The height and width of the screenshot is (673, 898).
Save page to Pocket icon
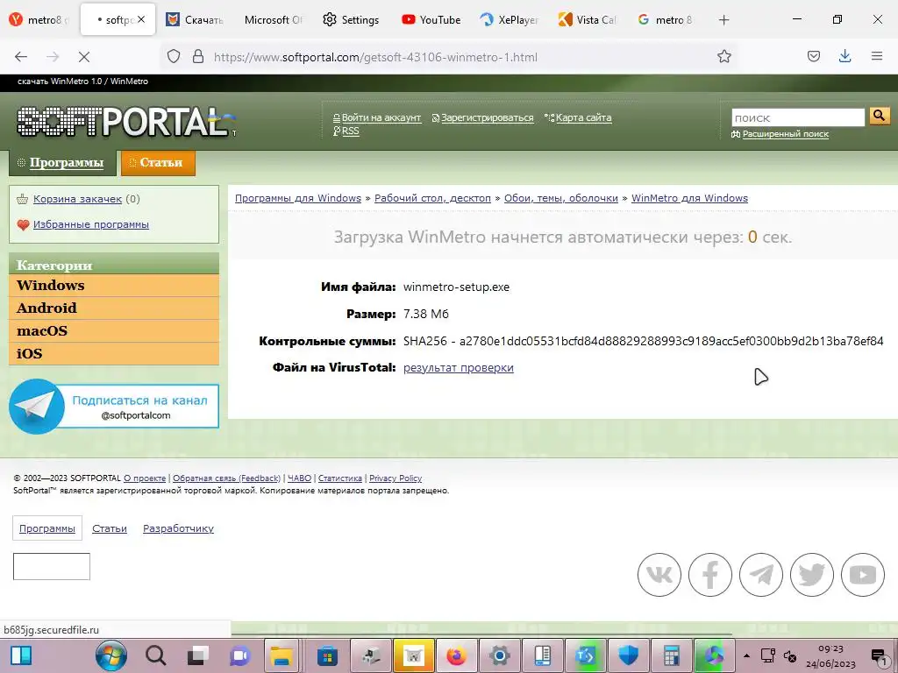pyautogui.click(x=814, y=56)
